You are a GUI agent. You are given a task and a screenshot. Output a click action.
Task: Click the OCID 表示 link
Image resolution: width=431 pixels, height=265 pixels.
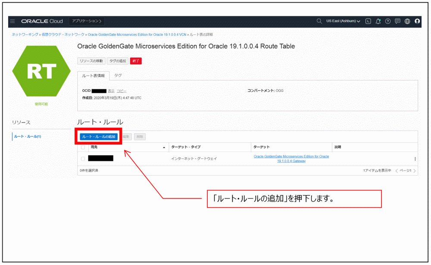[111, 91]
